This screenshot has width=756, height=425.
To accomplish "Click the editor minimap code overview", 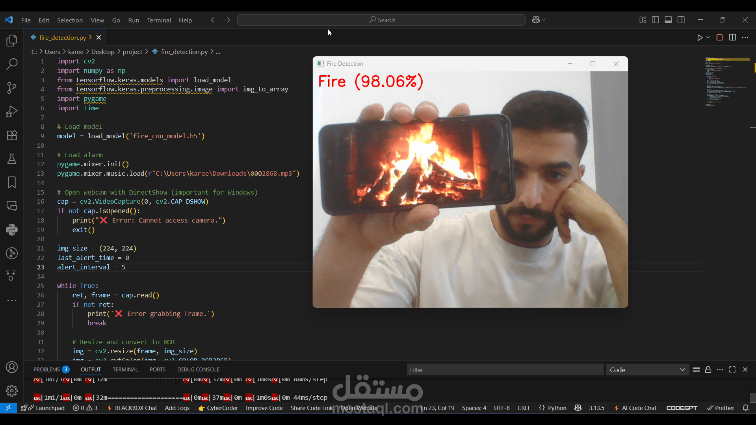I will pos(727,82).
